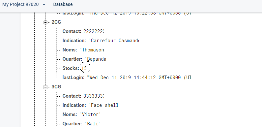Select the My Project 97020 name
This screenshot has height=127, width=262.
point(20,4)
